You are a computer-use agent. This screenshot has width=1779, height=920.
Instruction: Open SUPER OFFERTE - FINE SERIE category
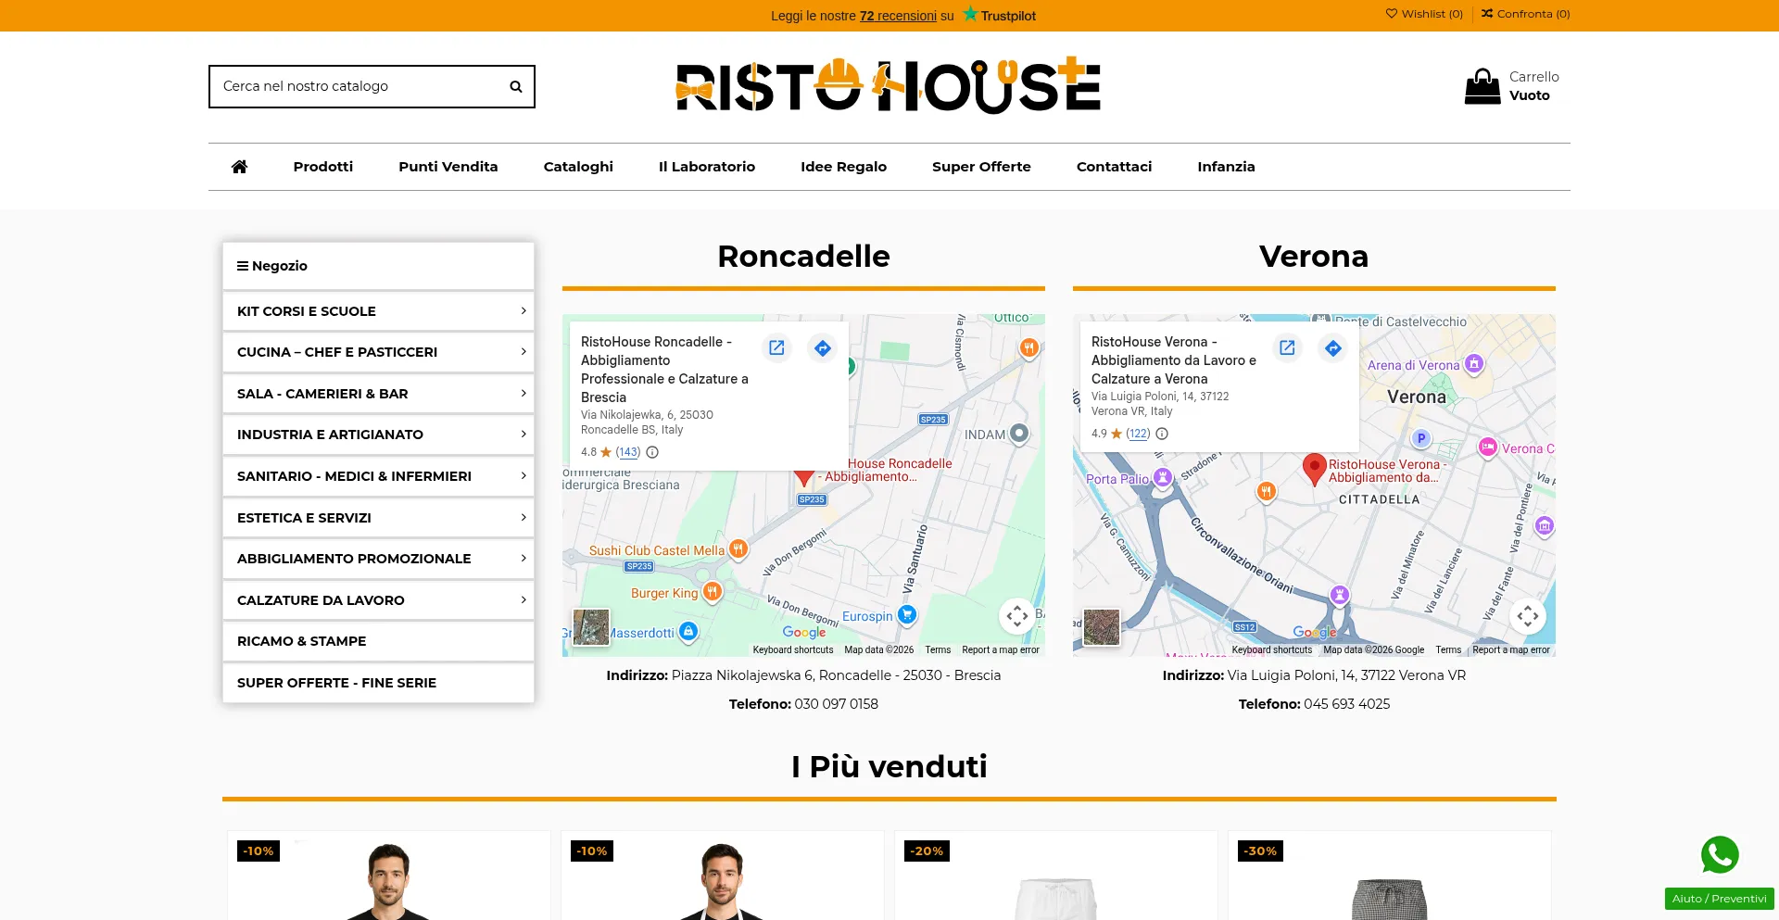[x=378, y=683]
